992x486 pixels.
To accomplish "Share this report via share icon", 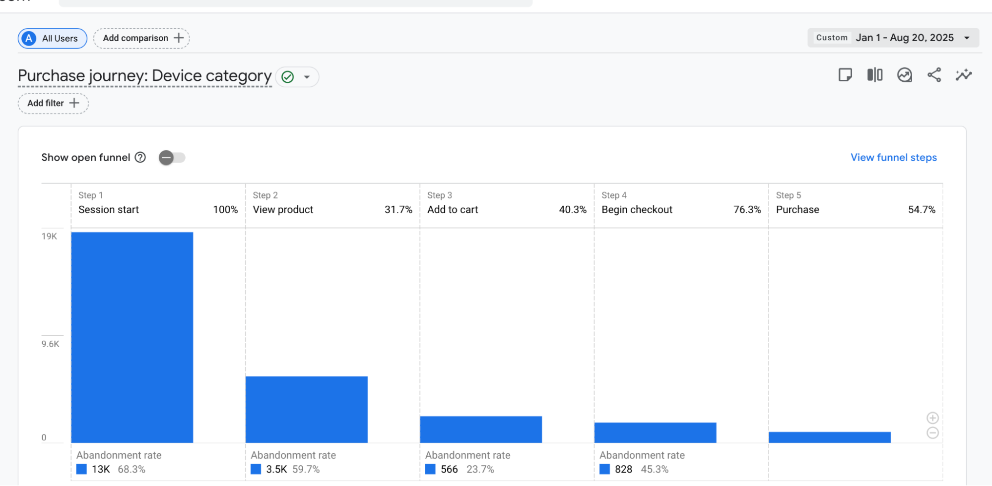I will pyautogui.click(x=934, y=75).
